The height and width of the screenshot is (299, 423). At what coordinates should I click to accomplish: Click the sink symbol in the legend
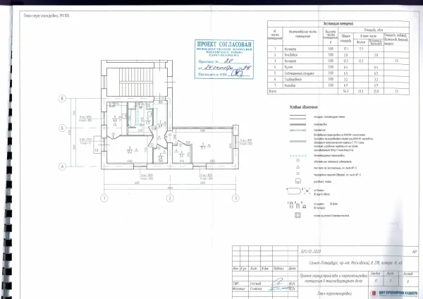[x=298, y=181]
